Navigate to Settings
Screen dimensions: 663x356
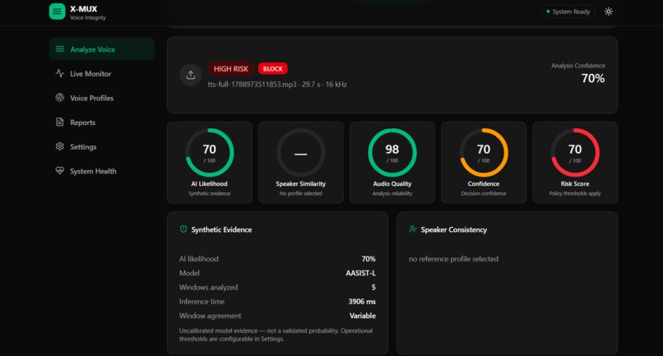(102, 146)
